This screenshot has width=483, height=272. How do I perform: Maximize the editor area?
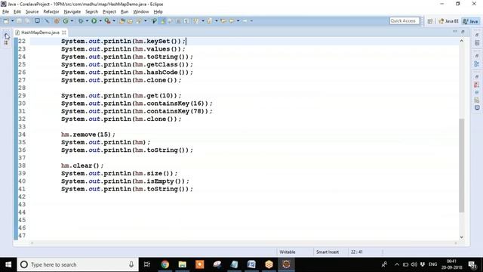tap(463, 32)
